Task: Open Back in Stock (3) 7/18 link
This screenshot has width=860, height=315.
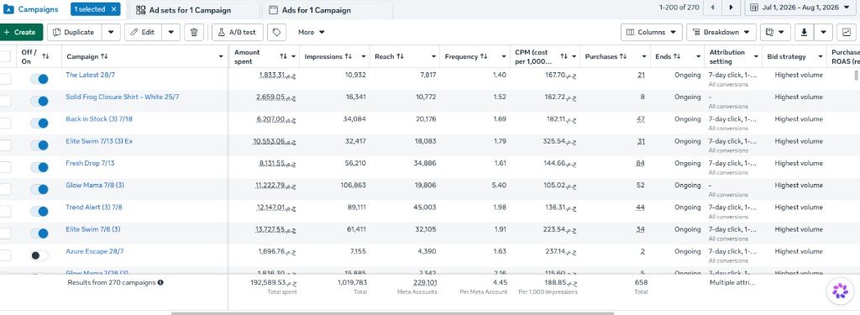Action: 99,119
